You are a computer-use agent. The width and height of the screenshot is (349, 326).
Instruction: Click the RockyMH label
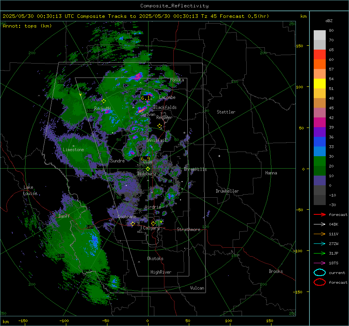click(x=102, y=109)
